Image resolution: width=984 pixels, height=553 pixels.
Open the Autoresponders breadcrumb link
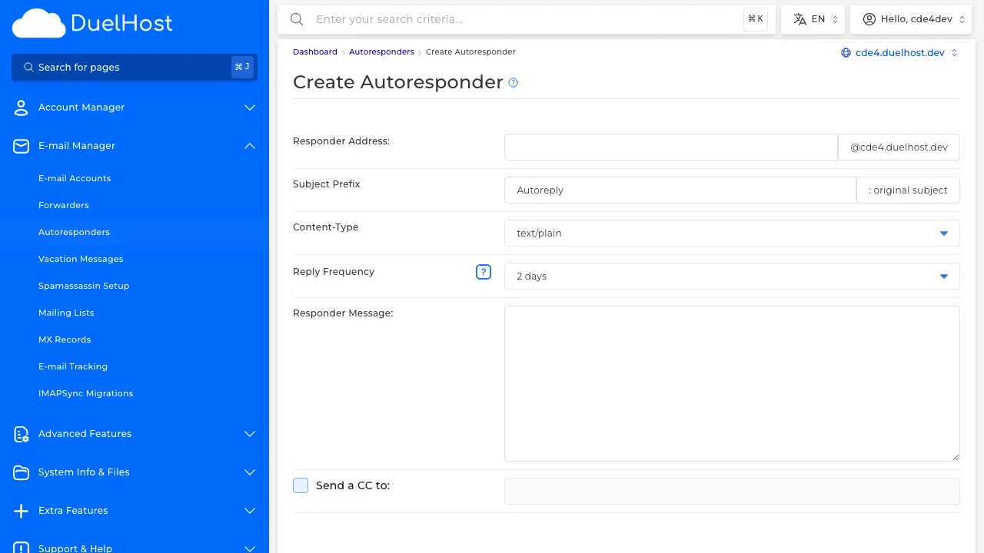point(381,51)
